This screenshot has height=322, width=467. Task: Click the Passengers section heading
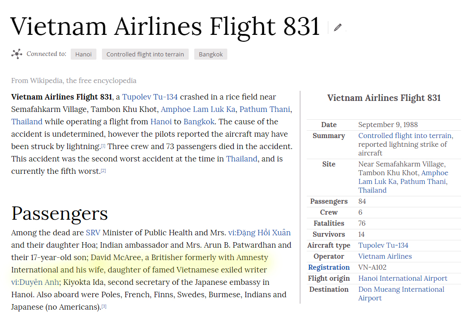coord(60,214)
